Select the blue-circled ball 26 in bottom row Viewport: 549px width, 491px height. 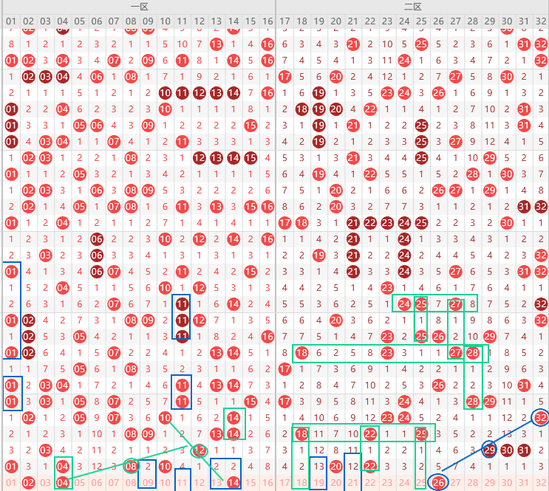438,483
